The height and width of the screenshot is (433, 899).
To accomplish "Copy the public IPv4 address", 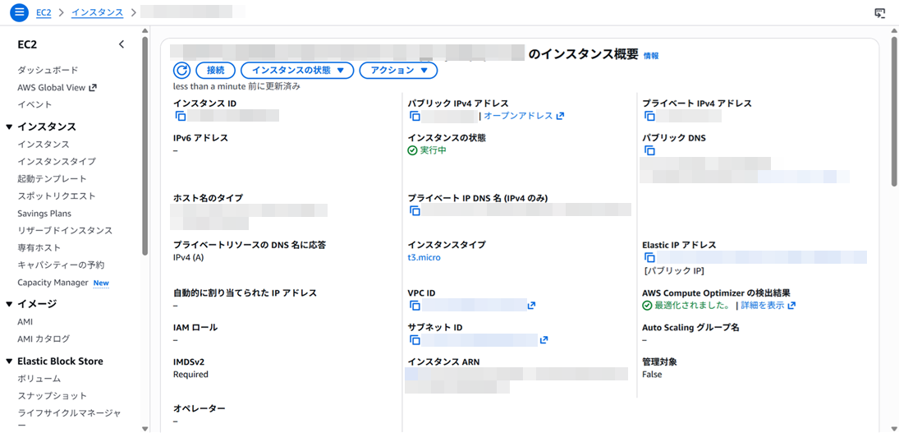I will pyautogui.click(x=415, y=116).
